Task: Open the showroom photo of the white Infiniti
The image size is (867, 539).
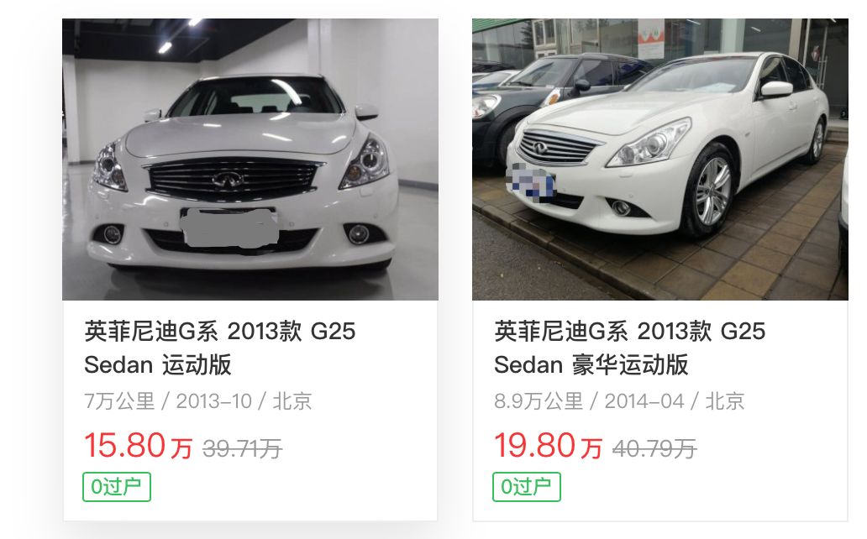Action: tap(250, 160)
